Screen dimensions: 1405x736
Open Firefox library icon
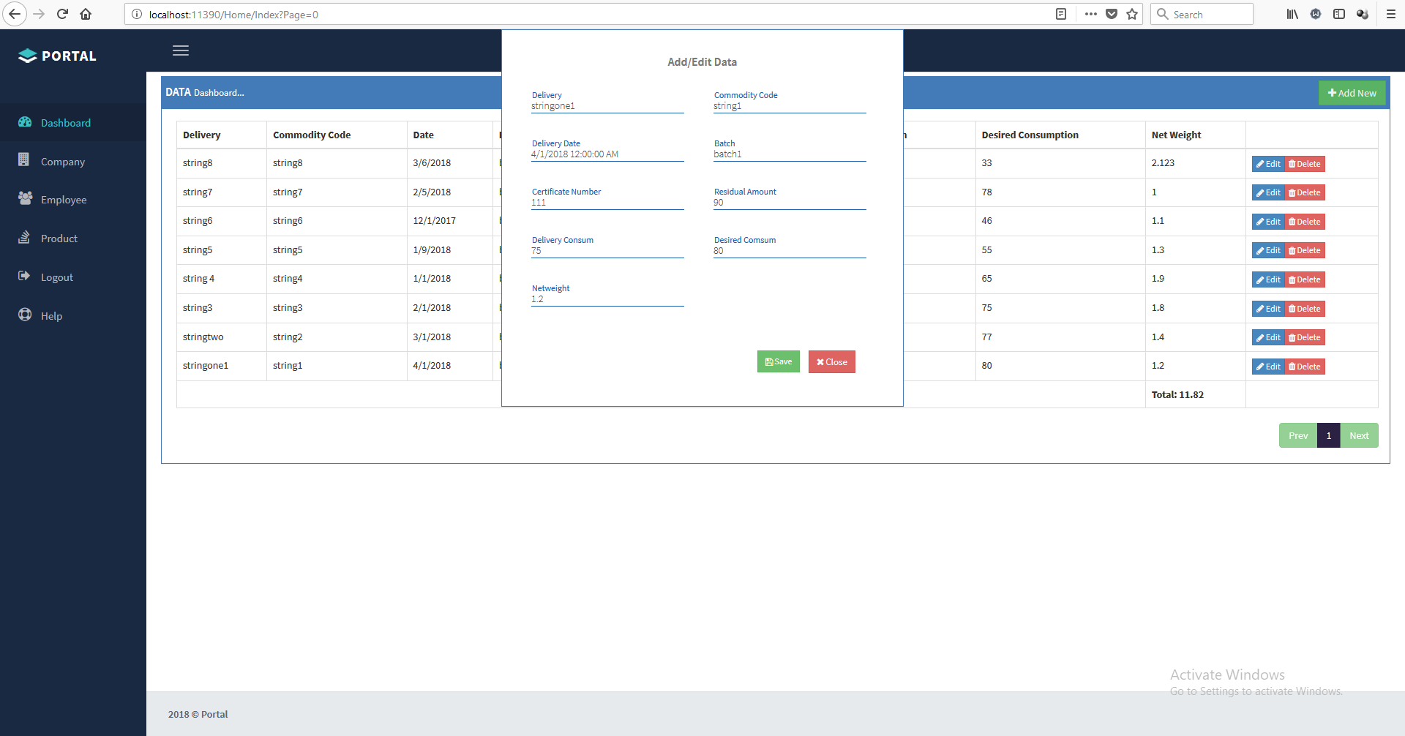pyautogui.click(x=1292, y=14)
